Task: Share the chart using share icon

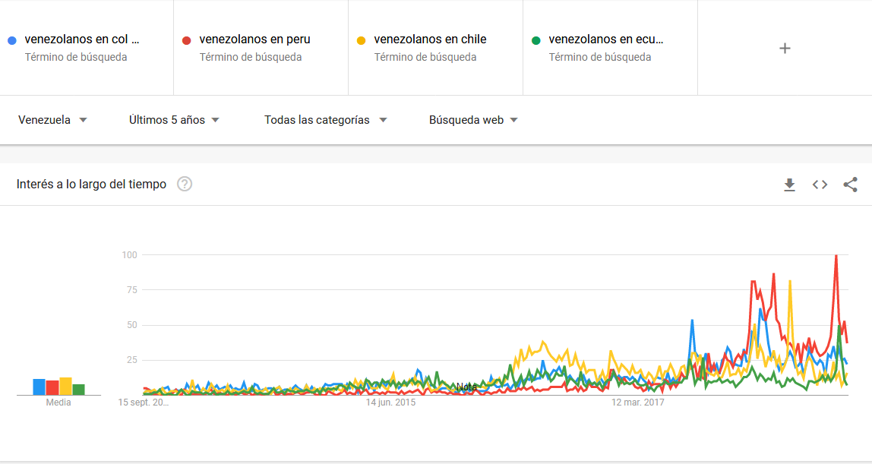Action: (x=850, y=185)
